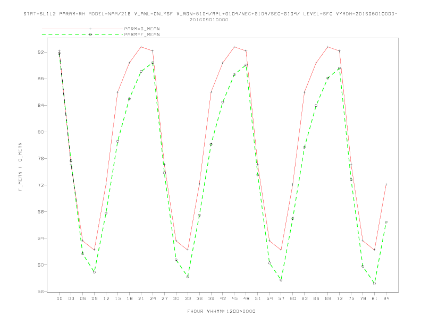
Task: Click the x-axis tick label 15
Action: point(117,298)
